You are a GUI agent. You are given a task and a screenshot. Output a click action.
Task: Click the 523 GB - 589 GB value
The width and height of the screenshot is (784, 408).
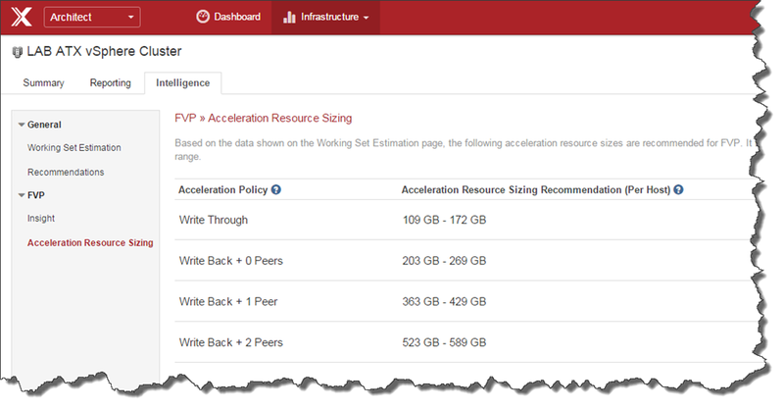(x=445, y=343)
